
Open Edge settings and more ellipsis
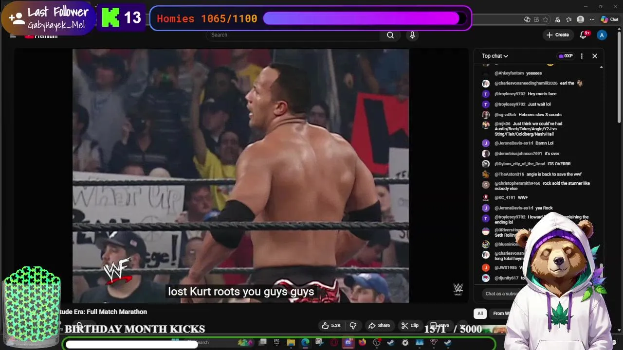tap(592, 19)
